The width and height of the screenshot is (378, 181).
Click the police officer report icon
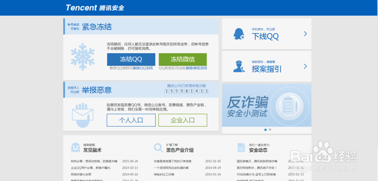[239, 66]
